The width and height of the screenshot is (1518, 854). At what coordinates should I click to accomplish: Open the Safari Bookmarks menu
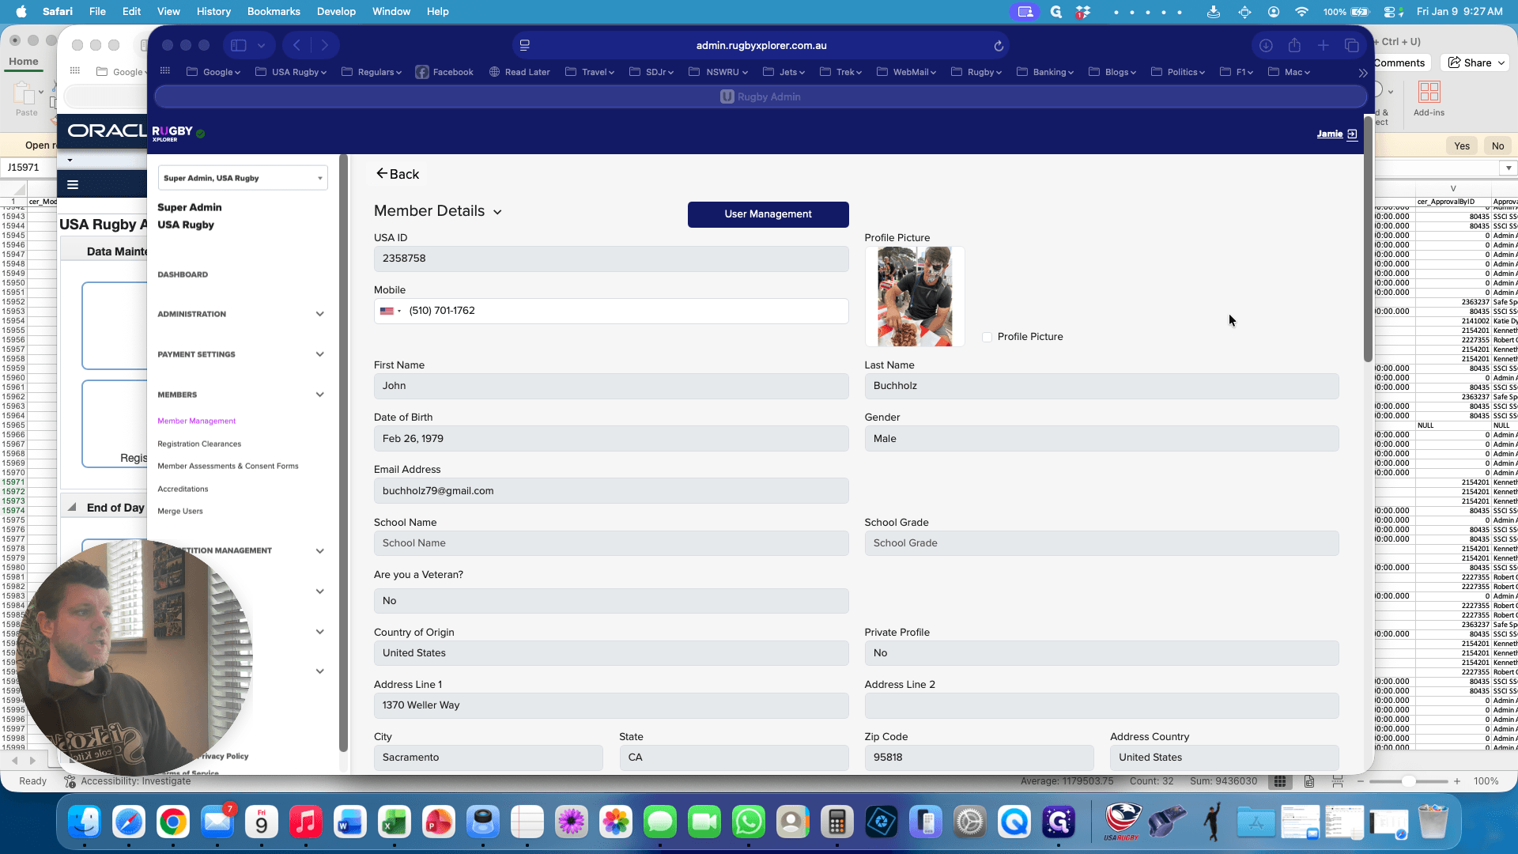(x=274, y=12)
